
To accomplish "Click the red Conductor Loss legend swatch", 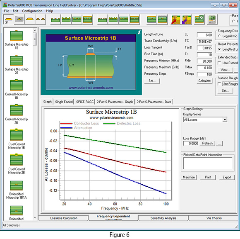I will pyautogui.click(x=66, y=123).
